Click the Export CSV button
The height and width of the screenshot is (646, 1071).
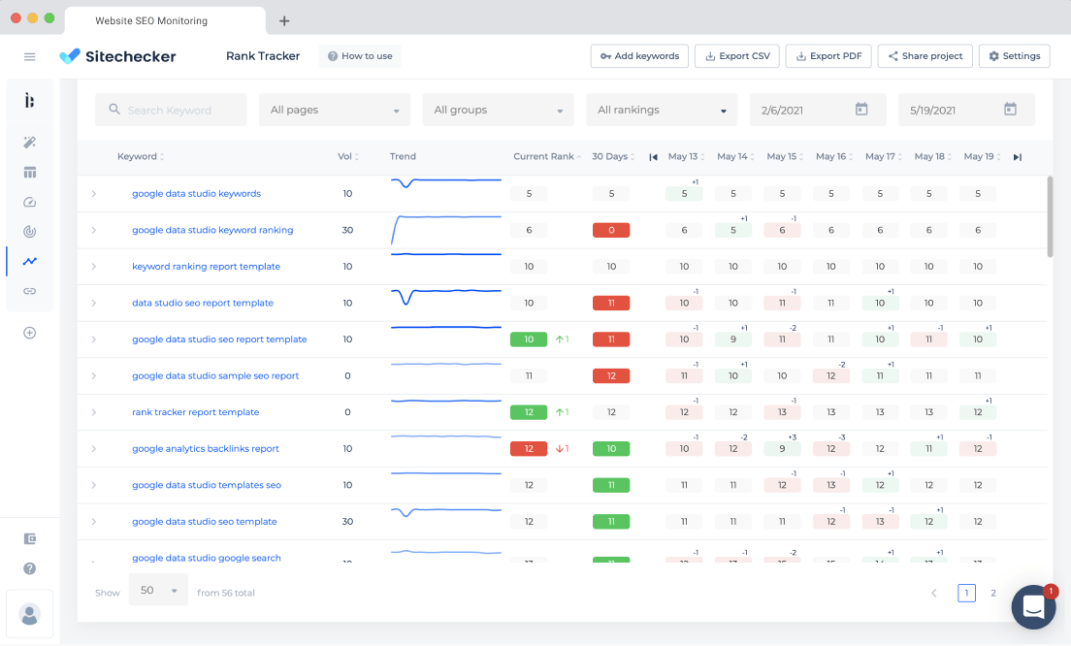(737, 56)
